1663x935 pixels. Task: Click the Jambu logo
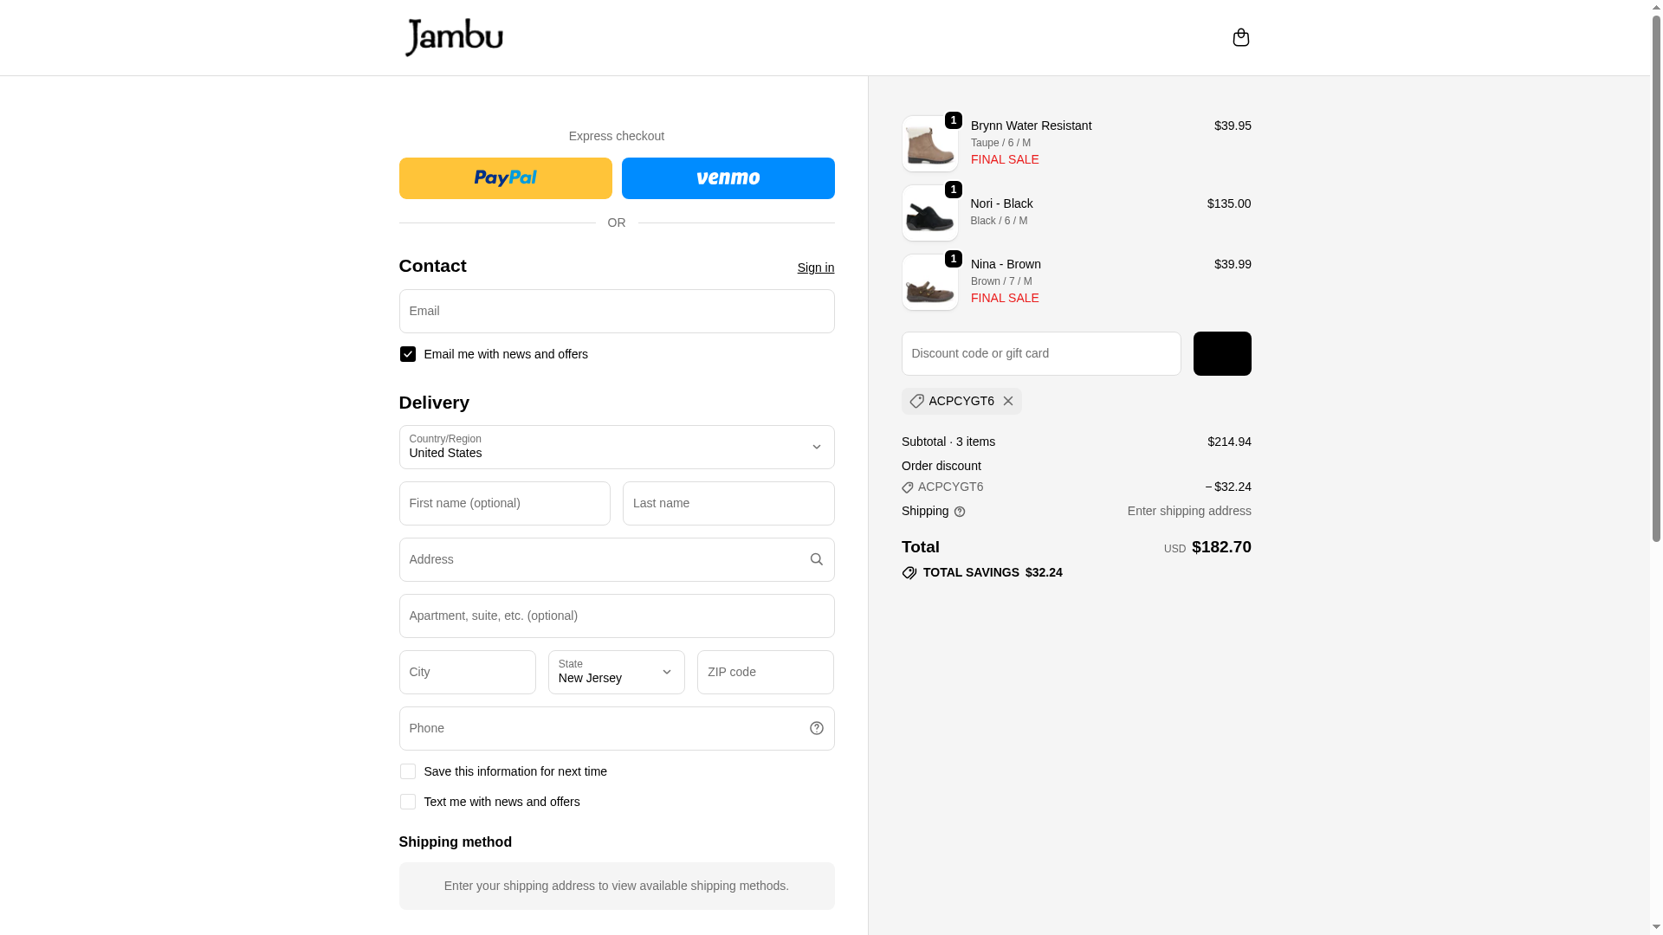pyautogui.click(x=454, y=37)
